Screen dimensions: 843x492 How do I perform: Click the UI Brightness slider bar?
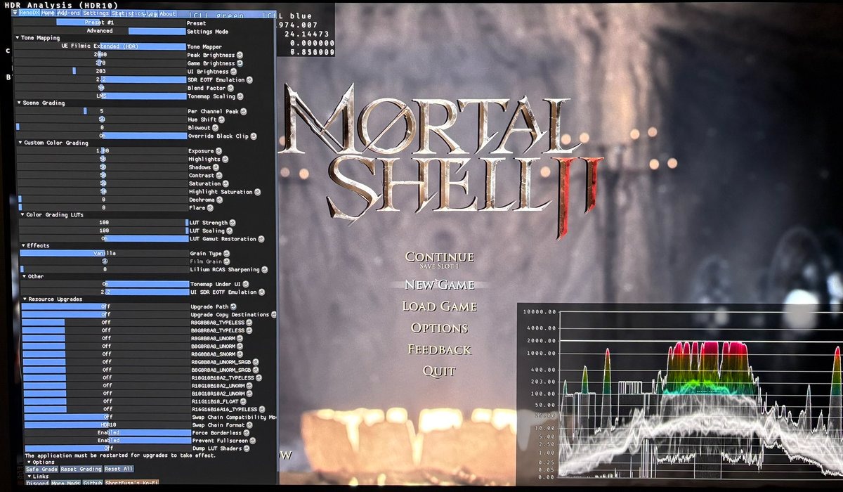[101, 72]
